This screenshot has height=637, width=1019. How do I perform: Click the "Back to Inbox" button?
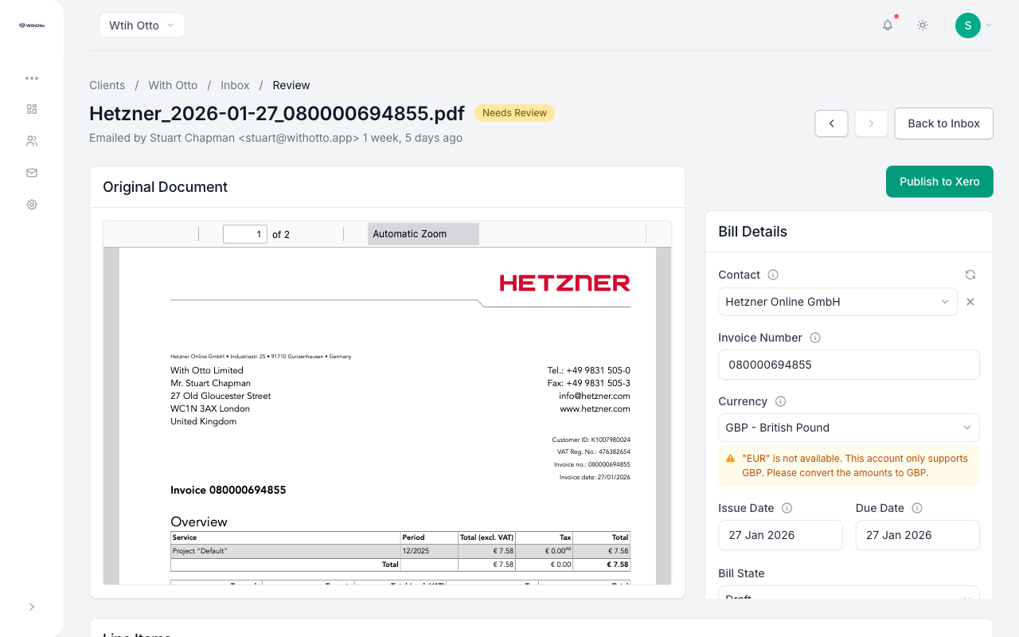click(x=944, y=123)
